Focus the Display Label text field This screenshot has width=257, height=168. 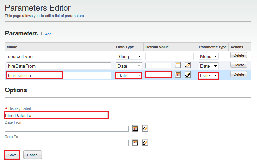pyautogui.click(x=56, y=115)
